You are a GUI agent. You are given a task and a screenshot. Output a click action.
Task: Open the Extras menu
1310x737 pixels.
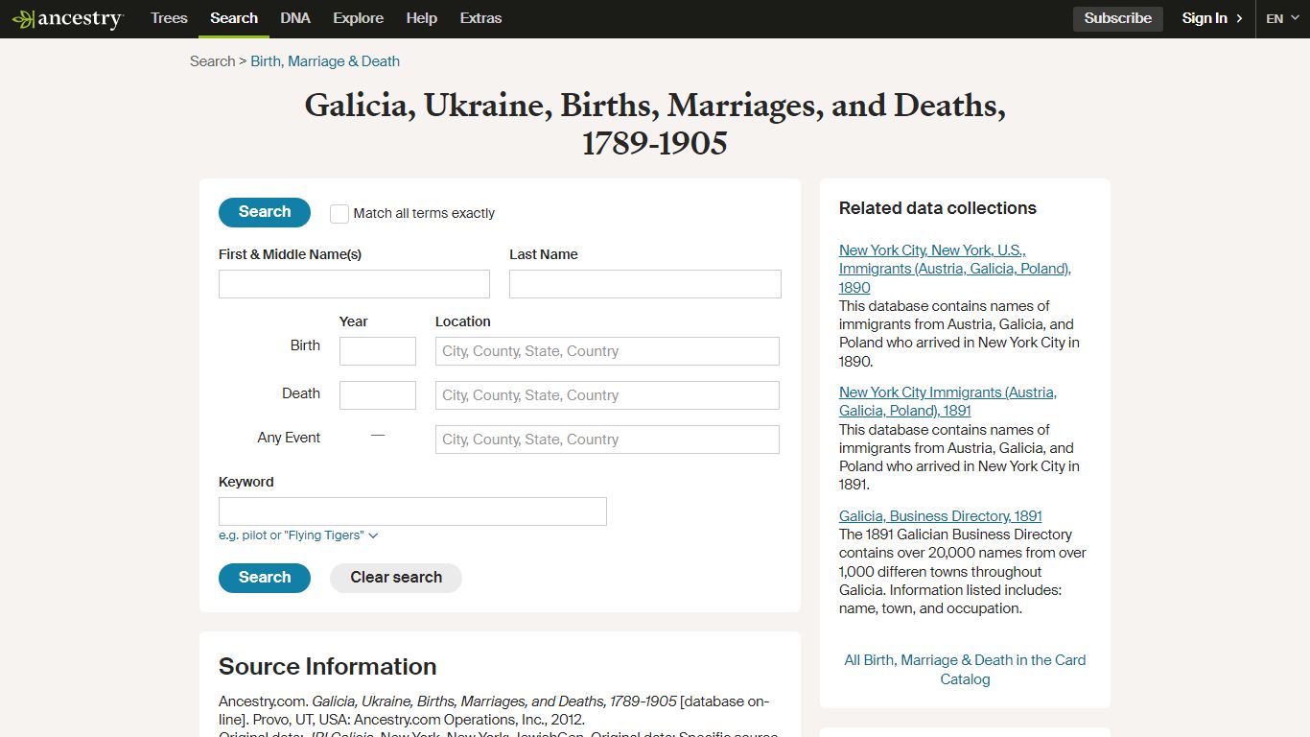[480, 18]
